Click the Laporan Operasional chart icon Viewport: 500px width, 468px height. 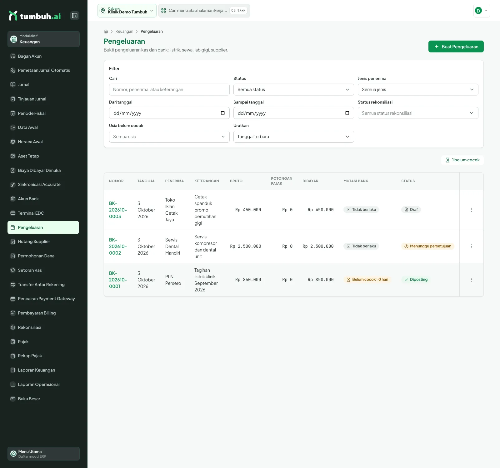[13, 384]
